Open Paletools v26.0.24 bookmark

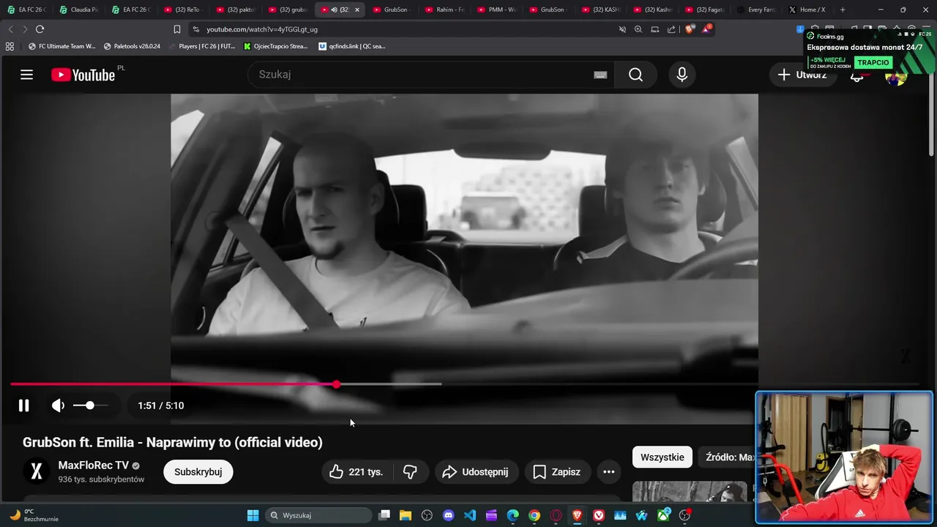132,46
